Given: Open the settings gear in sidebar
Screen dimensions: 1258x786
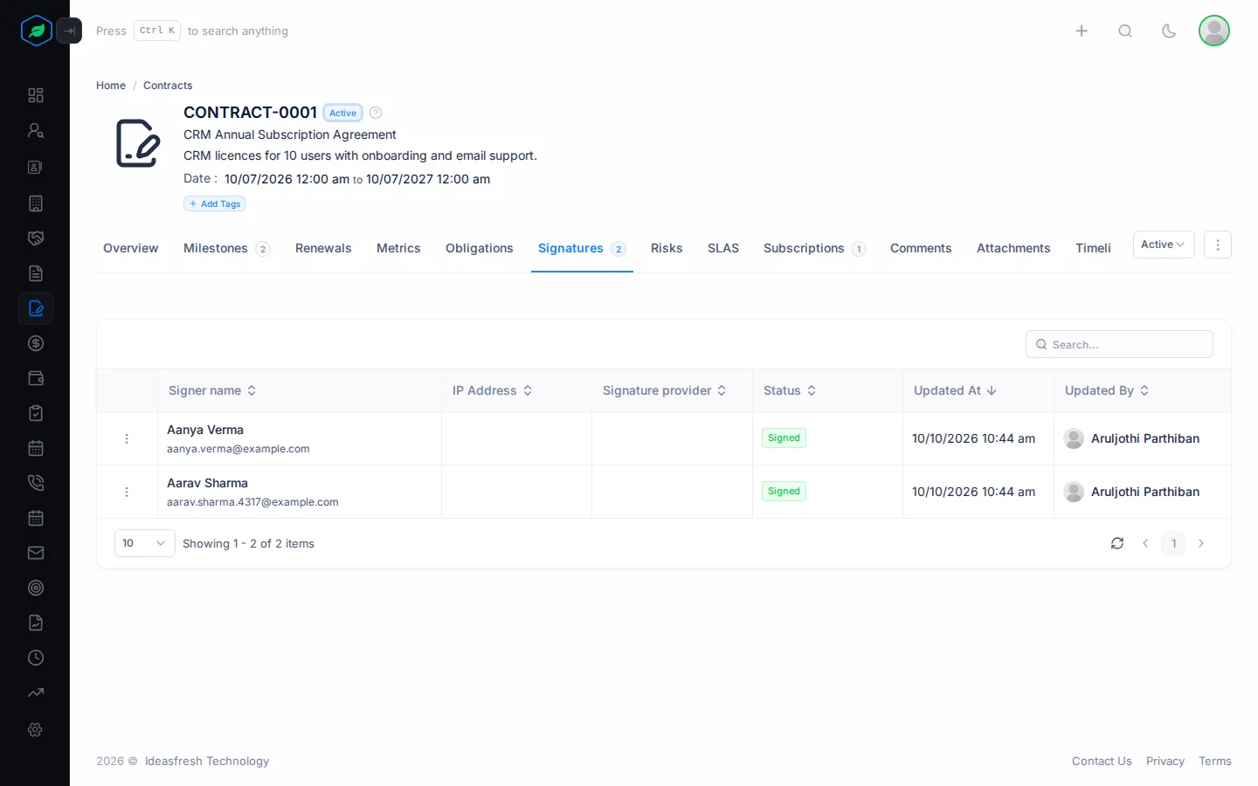Looking at the screenshot, I should click(36, 729).
